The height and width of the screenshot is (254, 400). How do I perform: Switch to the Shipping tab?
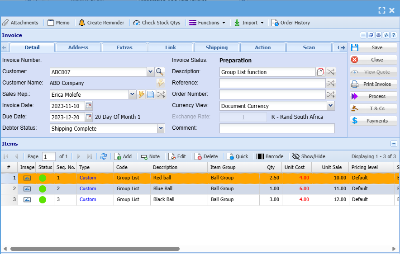click(217, 47)
